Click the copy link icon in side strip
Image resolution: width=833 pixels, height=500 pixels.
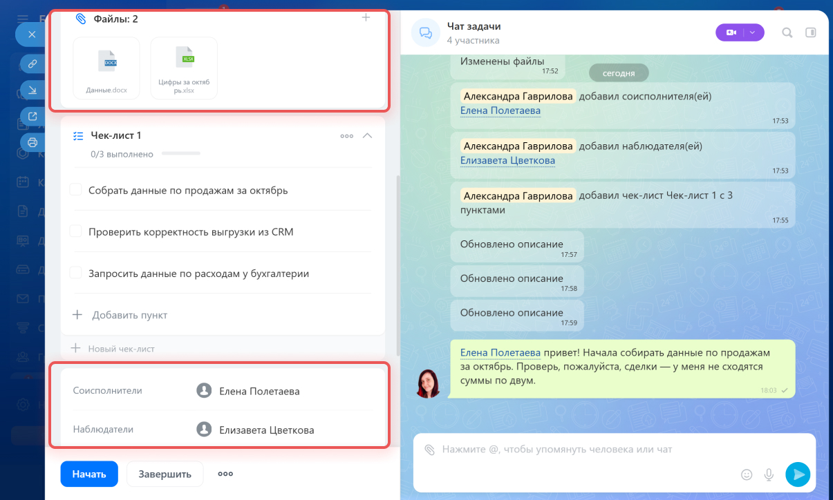click(32, 64)
